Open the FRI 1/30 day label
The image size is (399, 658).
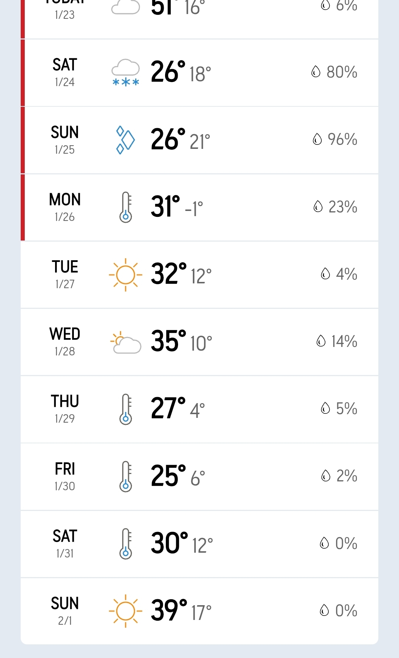click(x=65, y=476)
